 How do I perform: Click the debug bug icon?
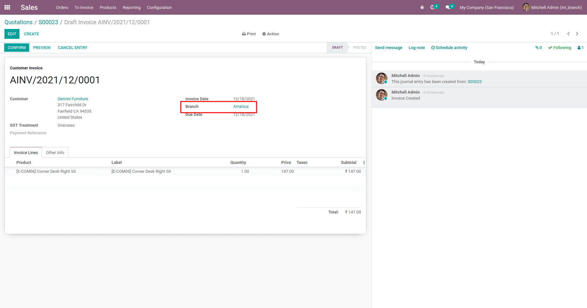pyautogui.click(x=422, y=7)
